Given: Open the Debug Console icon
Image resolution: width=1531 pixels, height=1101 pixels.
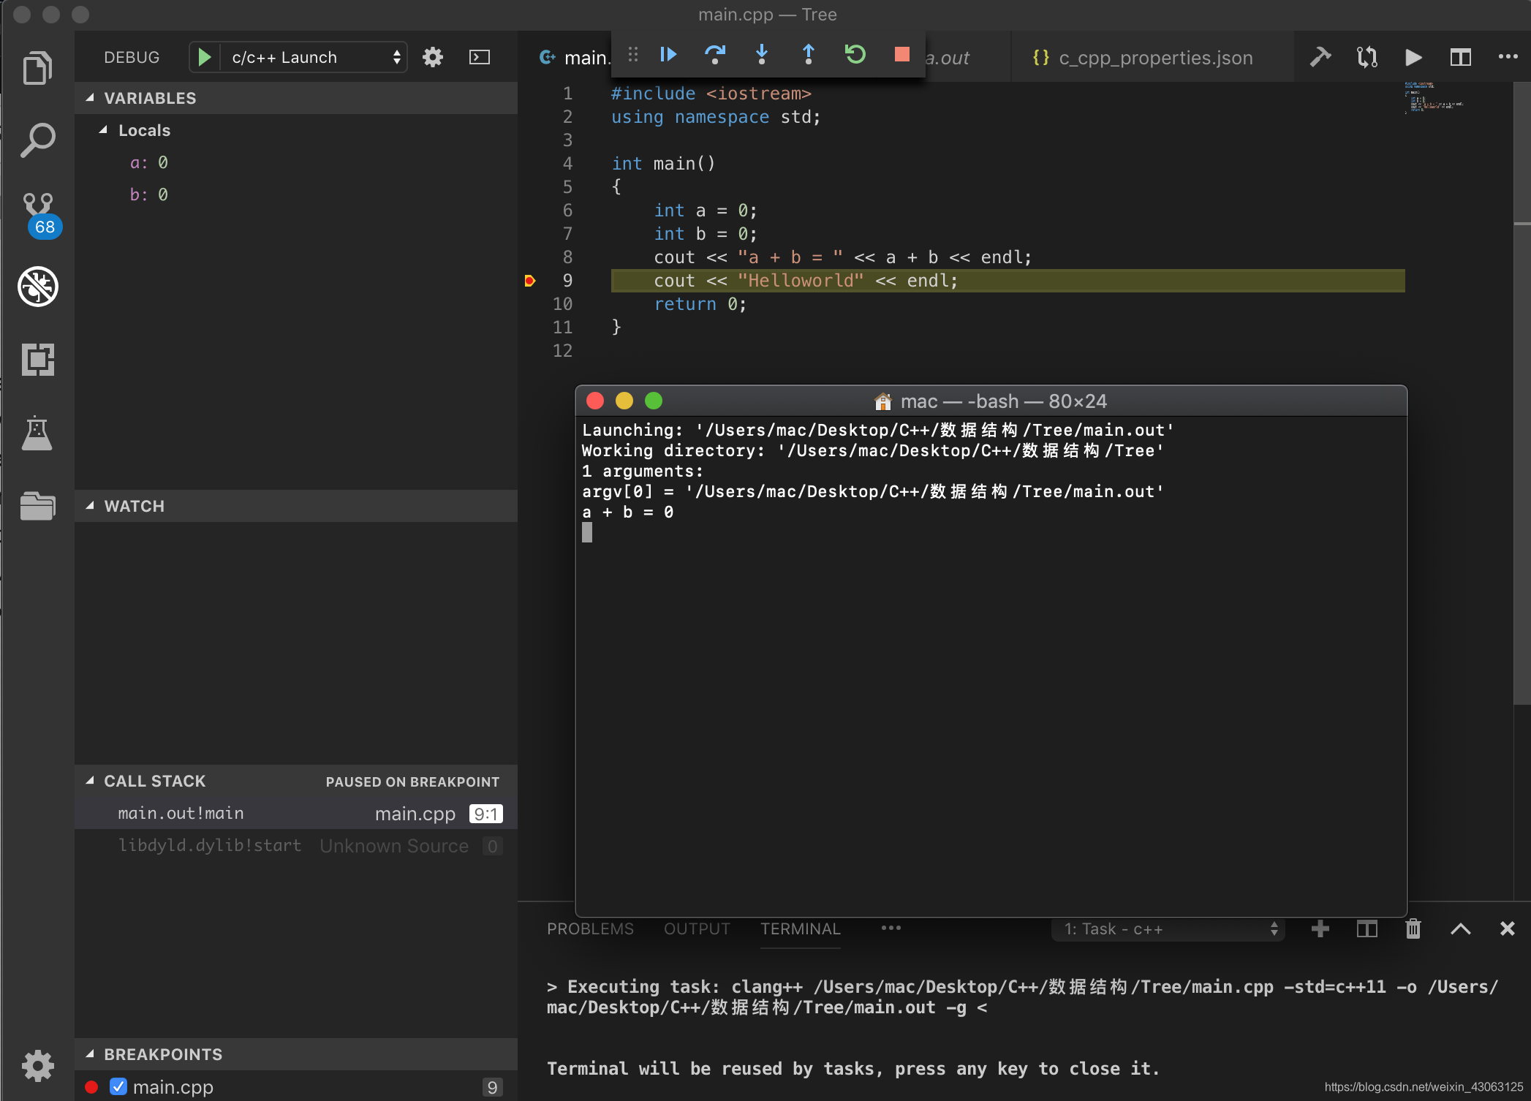Looking at the screenshot, I should point(480,57).
